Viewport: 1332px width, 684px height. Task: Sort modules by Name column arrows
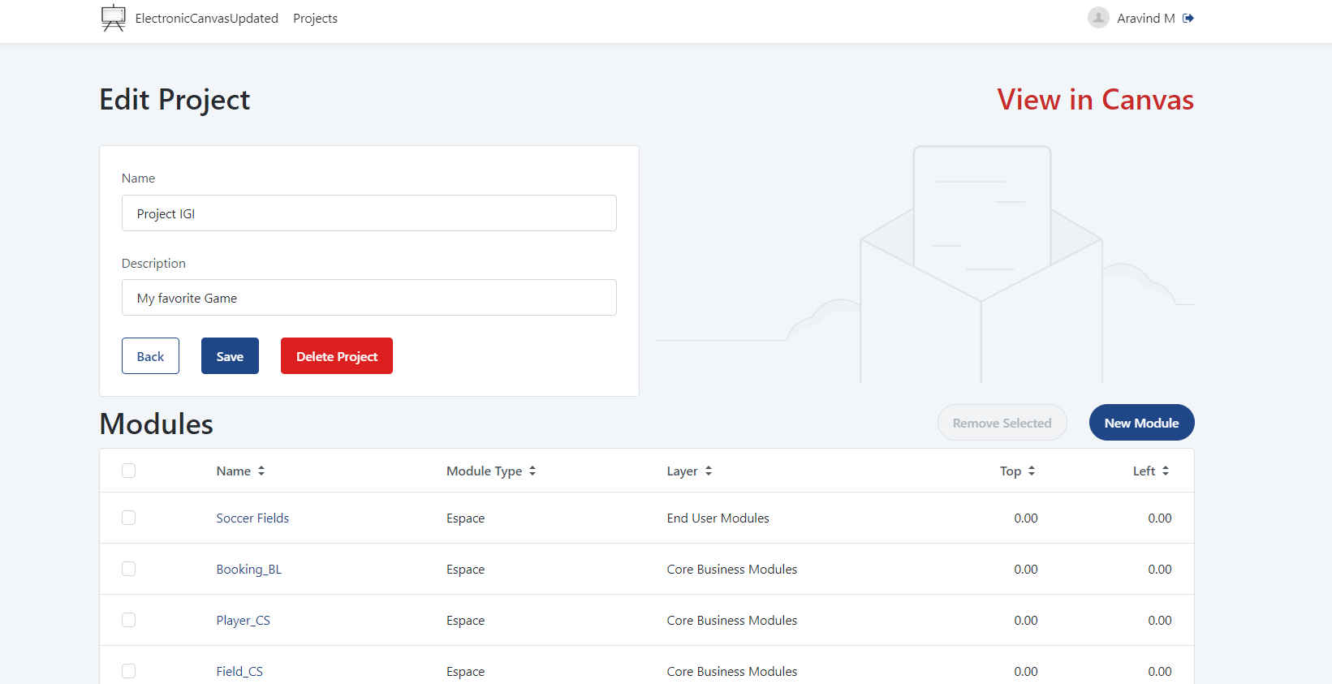pyautogui.click(x=261, y=471)
